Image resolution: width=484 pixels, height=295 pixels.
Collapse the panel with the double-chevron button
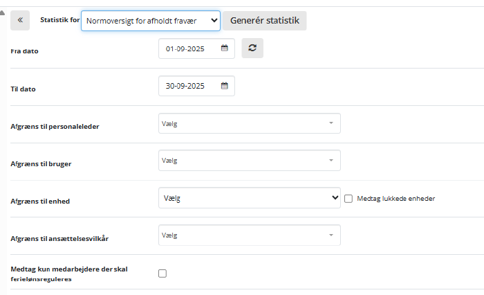coord(19,21)
